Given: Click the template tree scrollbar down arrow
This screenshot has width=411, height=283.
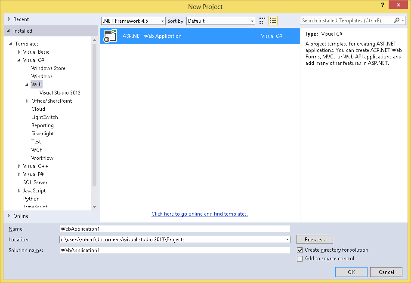Looking at the screenshot, I should tap(94, 207).
